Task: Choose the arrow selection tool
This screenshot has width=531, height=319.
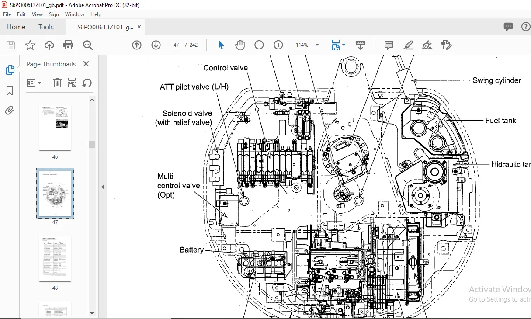Action: click(x=221, y=45)
